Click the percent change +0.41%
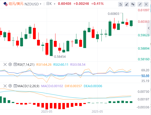 [x=97, y=4]
